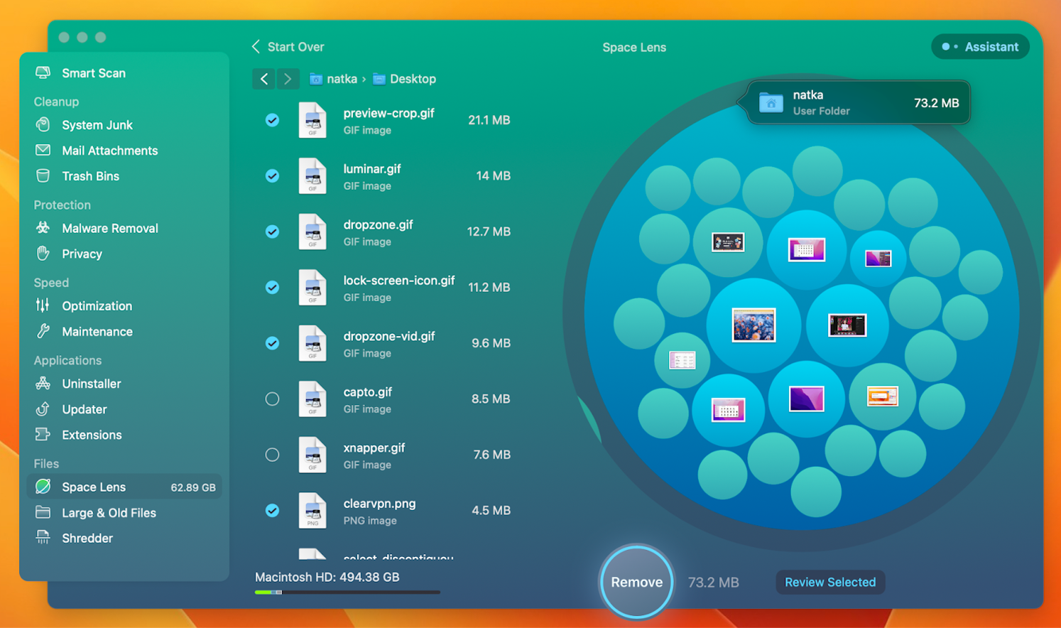Go back with the left navigation arrow
The image size is (1061, 628).
point(264,79)
